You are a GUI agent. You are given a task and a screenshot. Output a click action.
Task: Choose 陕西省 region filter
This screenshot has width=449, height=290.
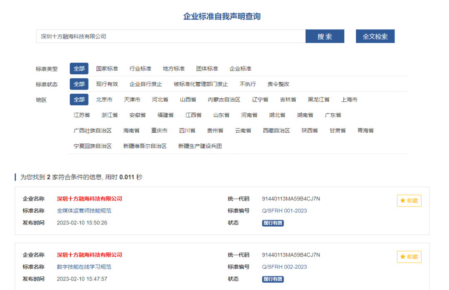click(x=310, y=130)
